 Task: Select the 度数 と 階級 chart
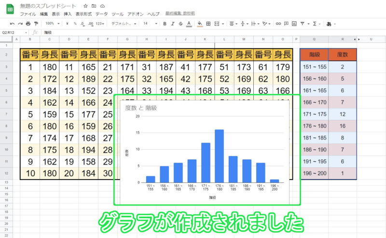[205, 152]
